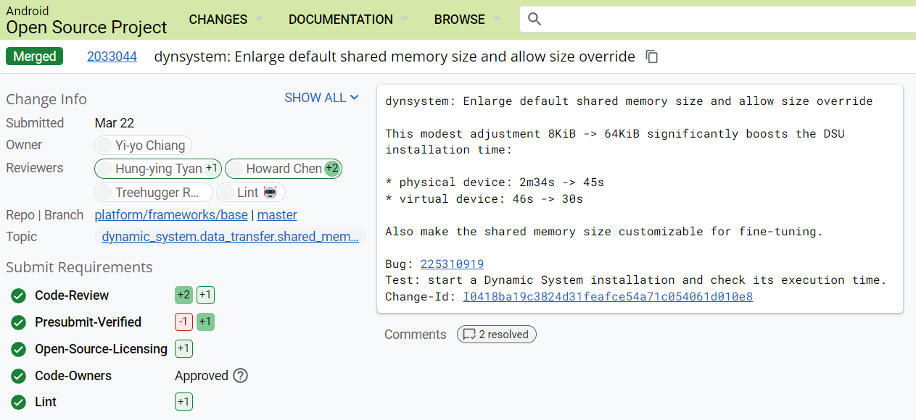916x420 pixels.
Task: Open change number 2033044 link
Action: pyautogui.click(x=112, y=56)
